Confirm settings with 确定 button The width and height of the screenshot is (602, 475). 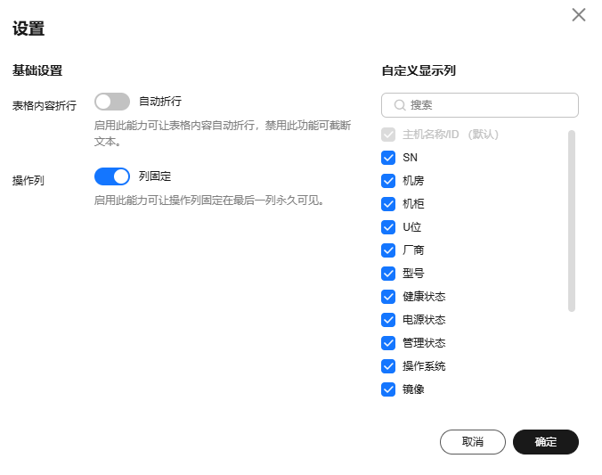[546, 442]
